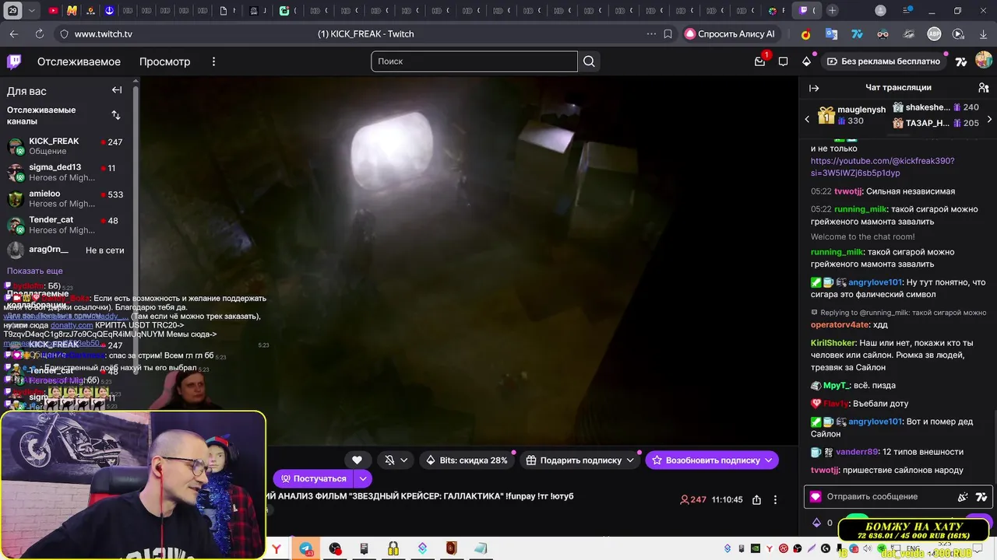Open the Просмотр tab
Viewport: 997px width, 560px height.
(164, 61)
